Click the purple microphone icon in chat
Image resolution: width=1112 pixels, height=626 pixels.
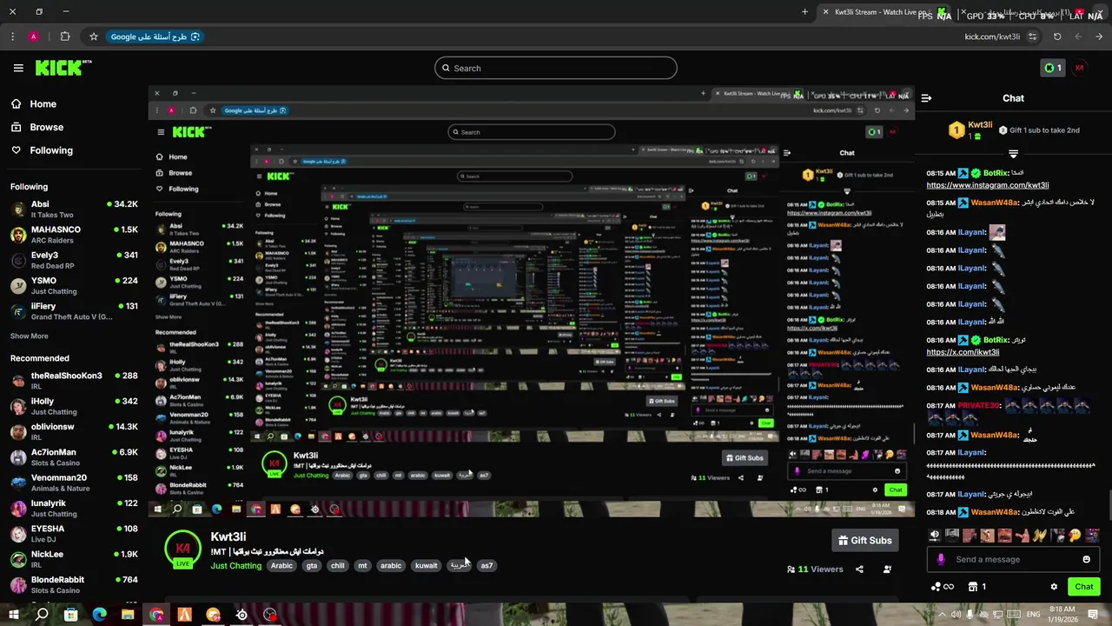[940, 559]
